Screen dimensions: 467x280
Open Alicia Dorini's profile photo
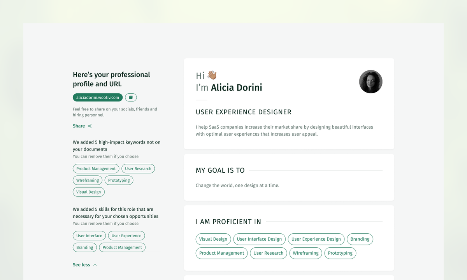click(x=370, y=82)
